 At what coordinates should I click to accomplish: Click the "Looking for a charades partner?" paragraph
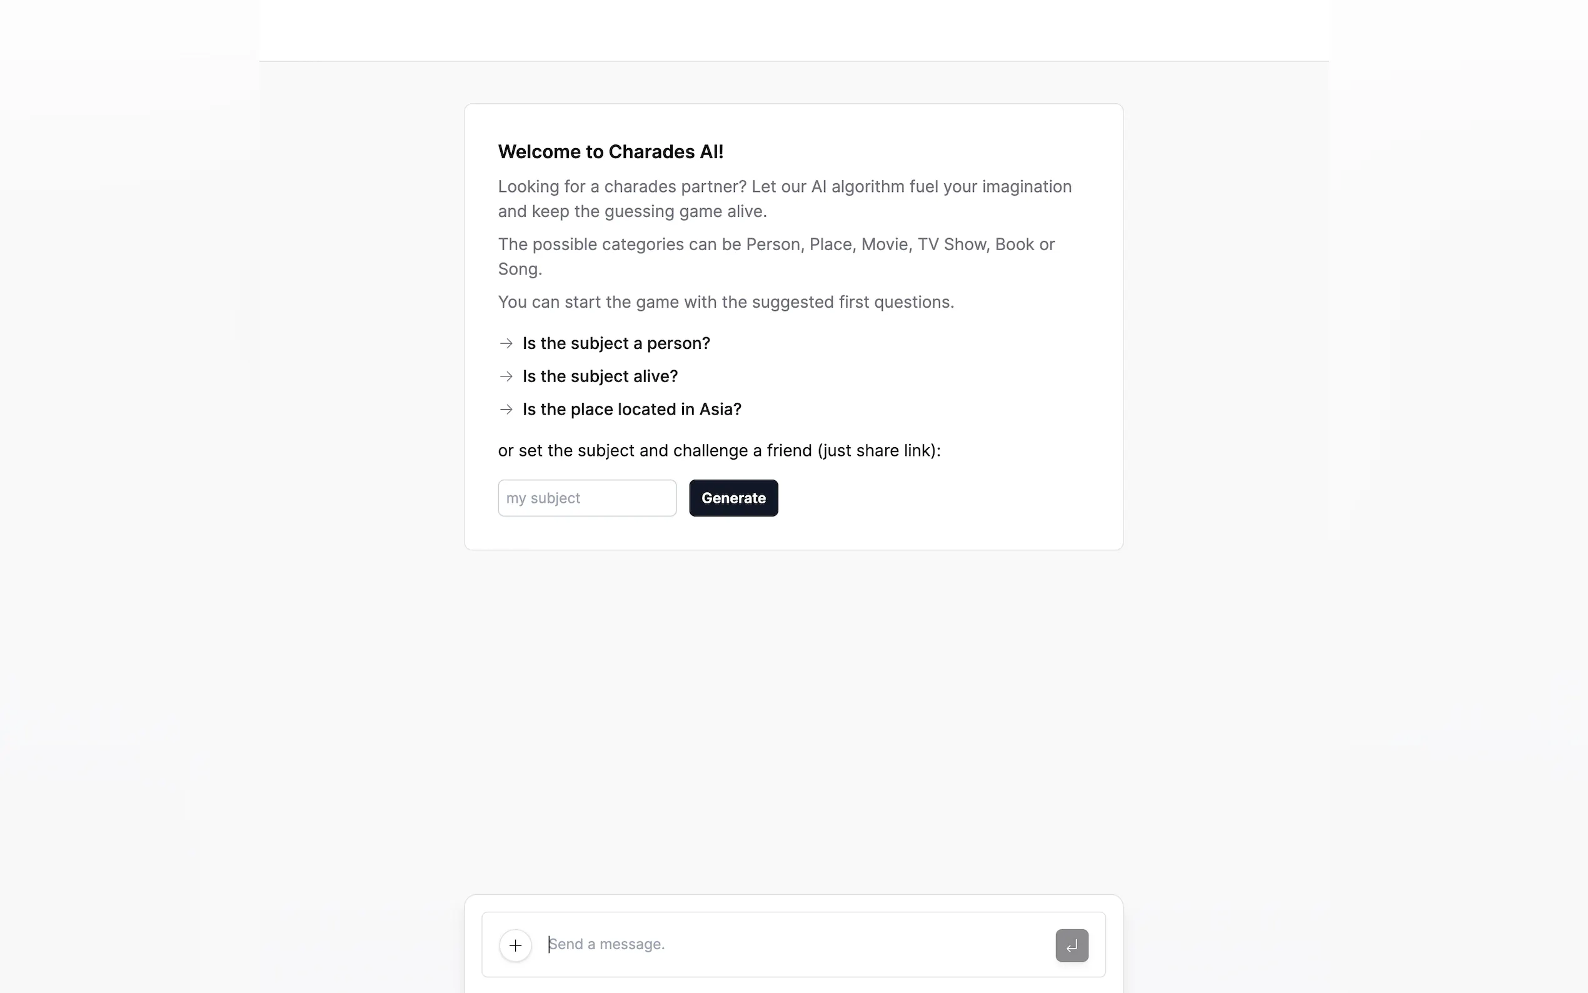click(x=785, y=198)
